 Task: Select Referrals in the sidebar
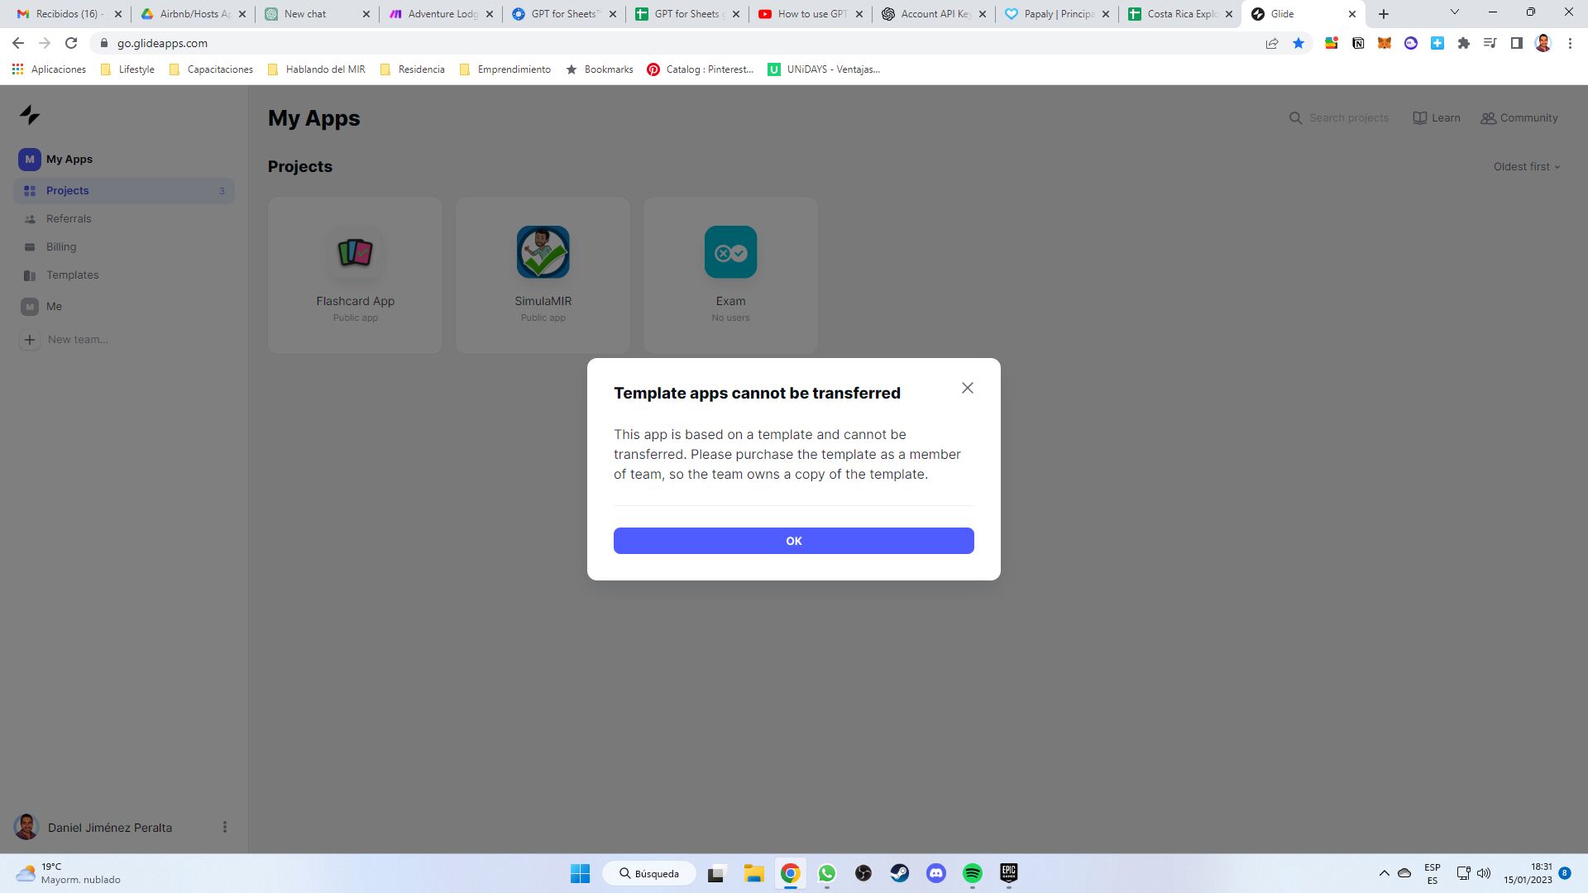tap(69, 219)
